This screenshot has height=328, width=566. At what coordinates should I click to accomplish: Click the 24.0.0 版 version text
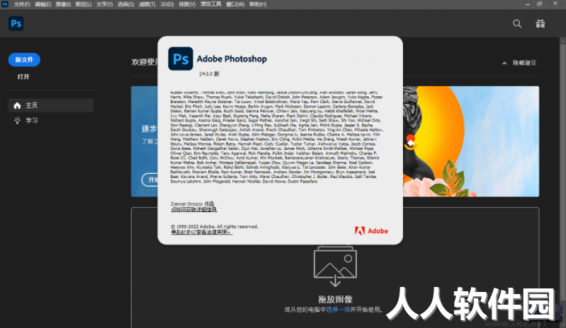209,74
